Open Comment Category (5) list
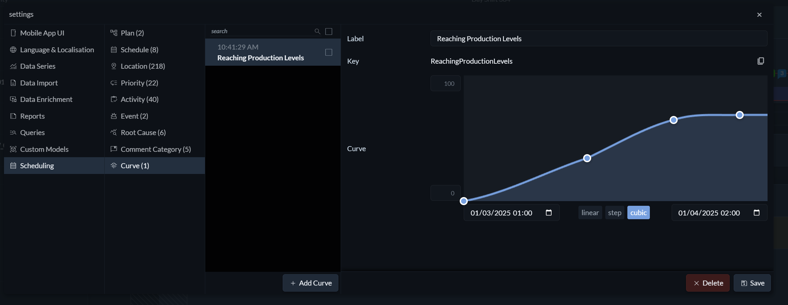The image size is (788, 305). click(x=155, y=149)
